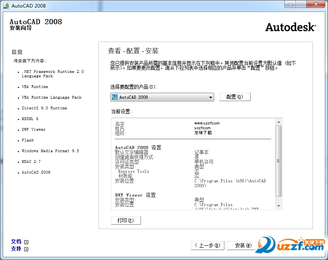Click the Autodesk logo
This screenshot has height=260, width=328.
[x=291, y=27]
